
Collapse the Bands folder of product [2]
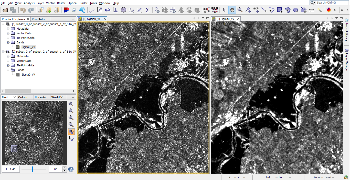(x=8, y=70)
